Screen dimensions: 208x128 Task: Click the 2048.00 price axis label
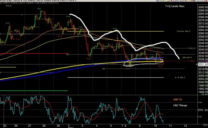point(203,43)
